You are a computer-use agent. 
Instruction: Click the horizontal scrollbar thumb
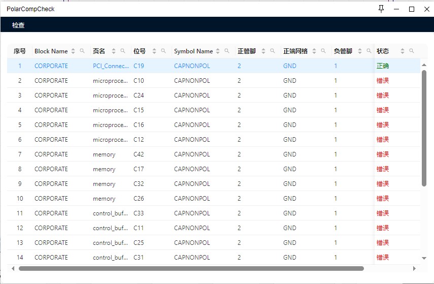click(191, 268)
